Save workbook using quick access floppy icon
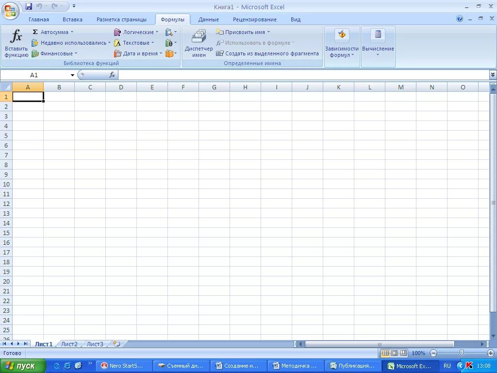This screenshot has width=497, height=373. 29,6
